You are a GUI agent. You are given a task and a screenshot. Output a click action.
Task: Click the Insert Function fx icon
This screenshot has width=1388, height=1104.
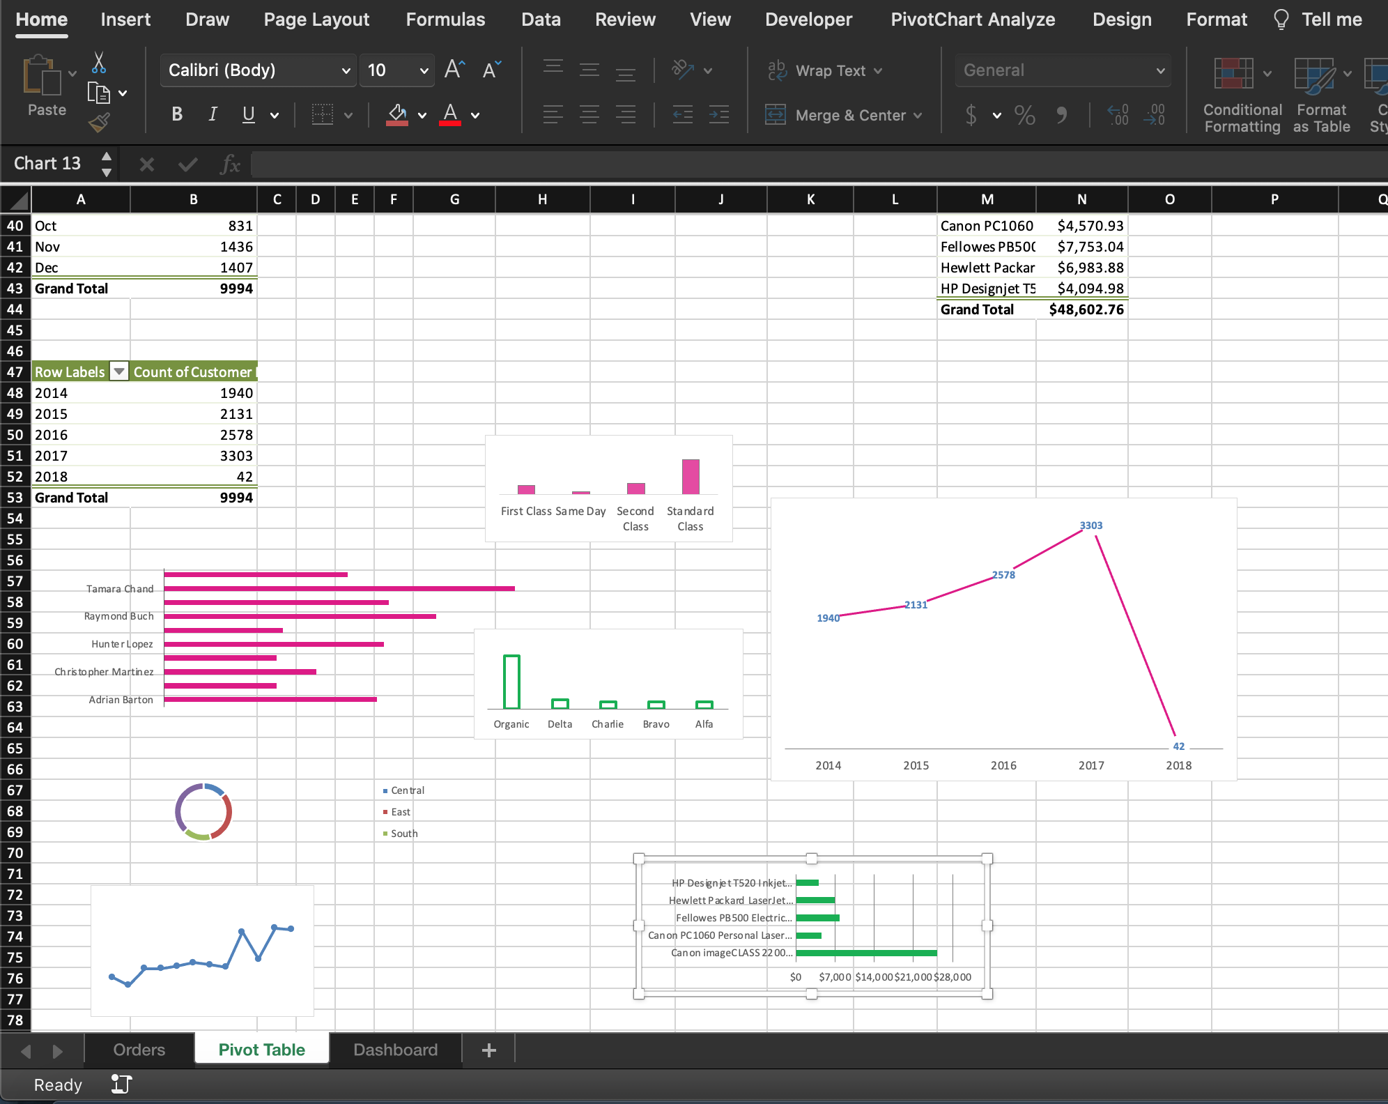coord(229,164)
